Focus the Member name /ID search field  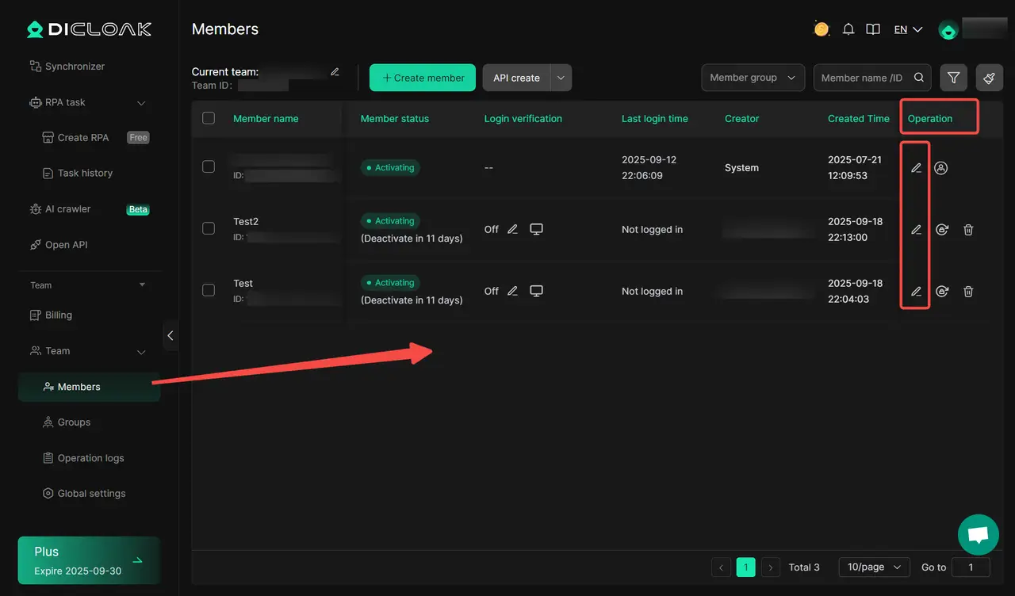click(862, 78)
